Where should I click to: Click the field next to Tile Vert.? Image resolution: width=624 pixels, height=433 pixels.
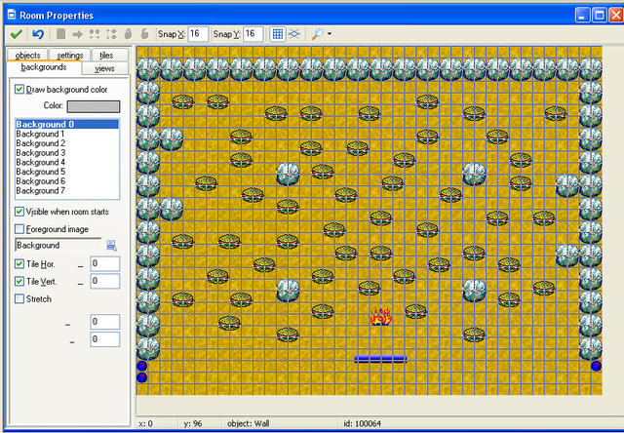[105, 282]
